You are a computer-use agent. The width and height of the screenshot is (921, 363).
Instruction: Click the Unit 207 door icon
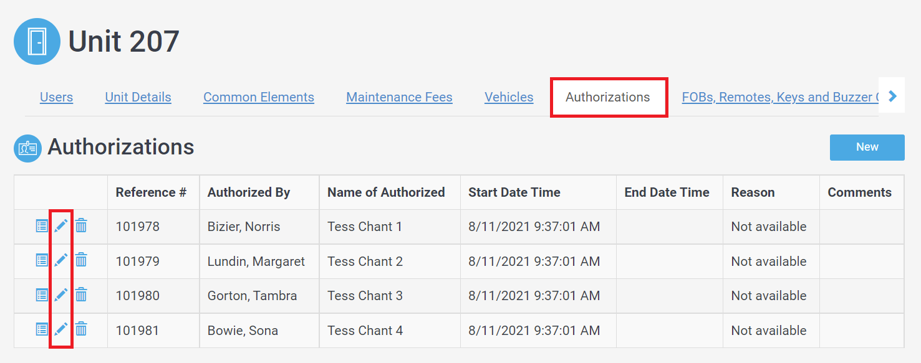tap(37, 41)
